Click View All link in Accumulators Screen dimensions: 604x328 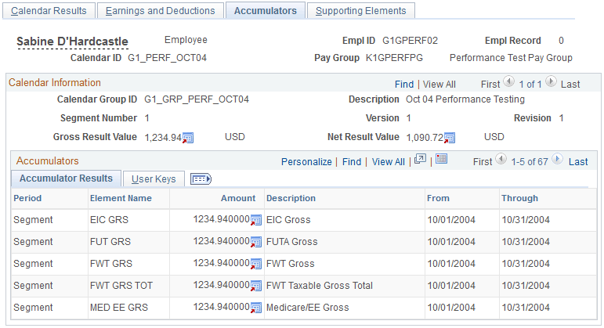tap(389, 162)
